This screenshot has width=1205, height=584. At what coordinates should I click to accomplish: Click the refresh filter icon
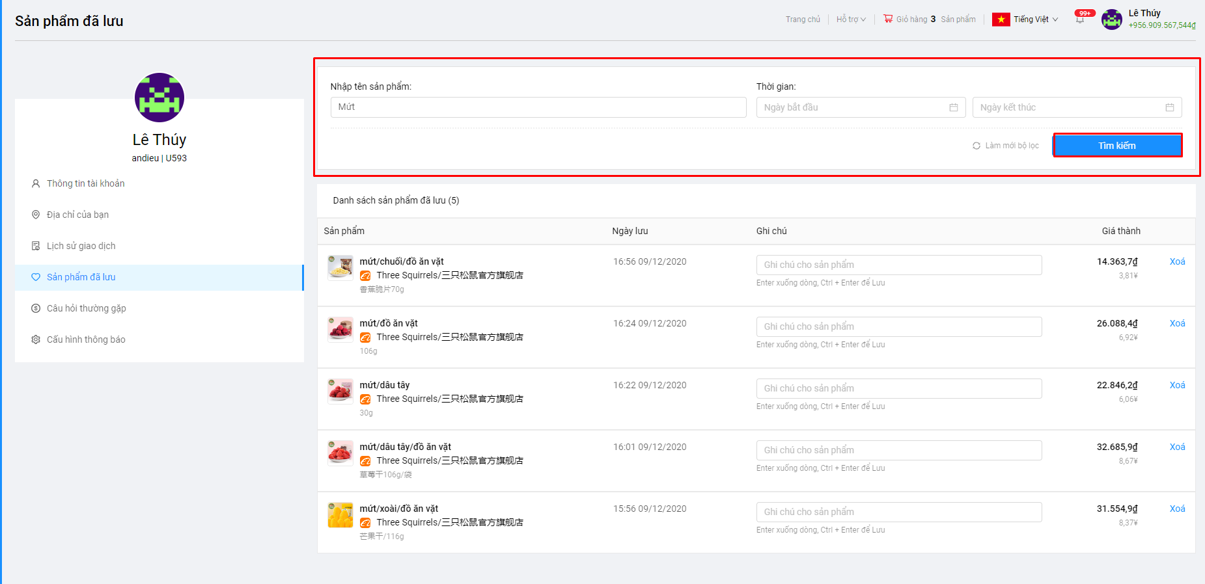pos(976,146)
